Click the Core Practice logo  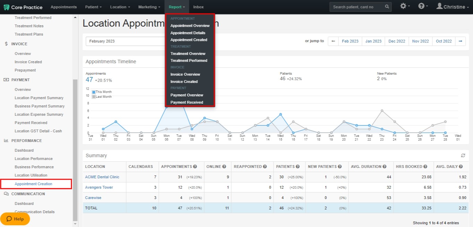(x=23, y=7)
